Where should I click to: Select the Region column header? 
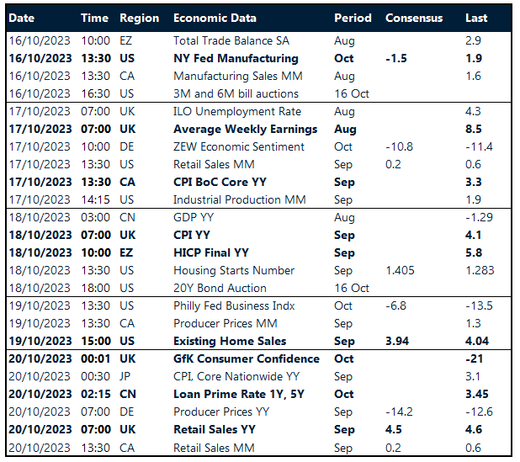[x=139, y=18]
